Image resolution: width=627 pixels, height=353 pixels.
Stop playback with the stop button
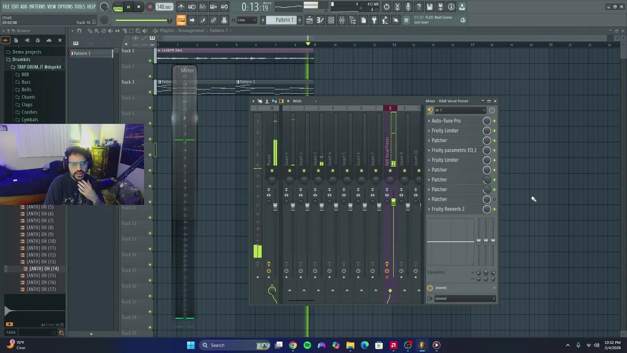(x=139, y=7)
